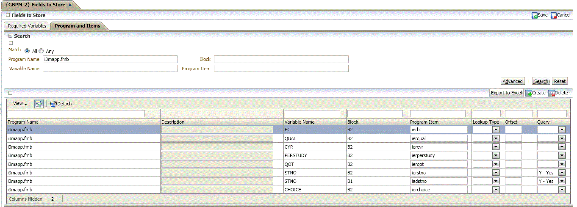
Task: Click the Program Name search field
Action: point(110,59)
